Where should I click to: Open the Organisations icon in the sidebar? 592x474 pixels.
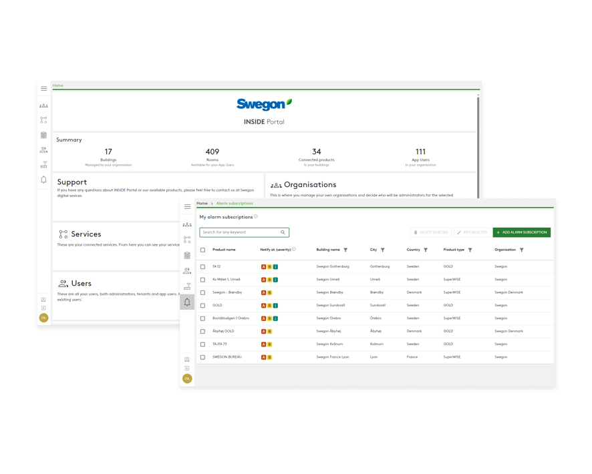pyautogui.click(x=43, y=105)
